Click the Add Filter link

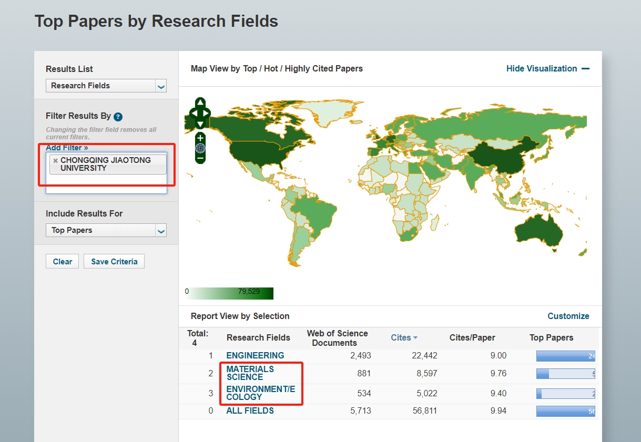67,148
